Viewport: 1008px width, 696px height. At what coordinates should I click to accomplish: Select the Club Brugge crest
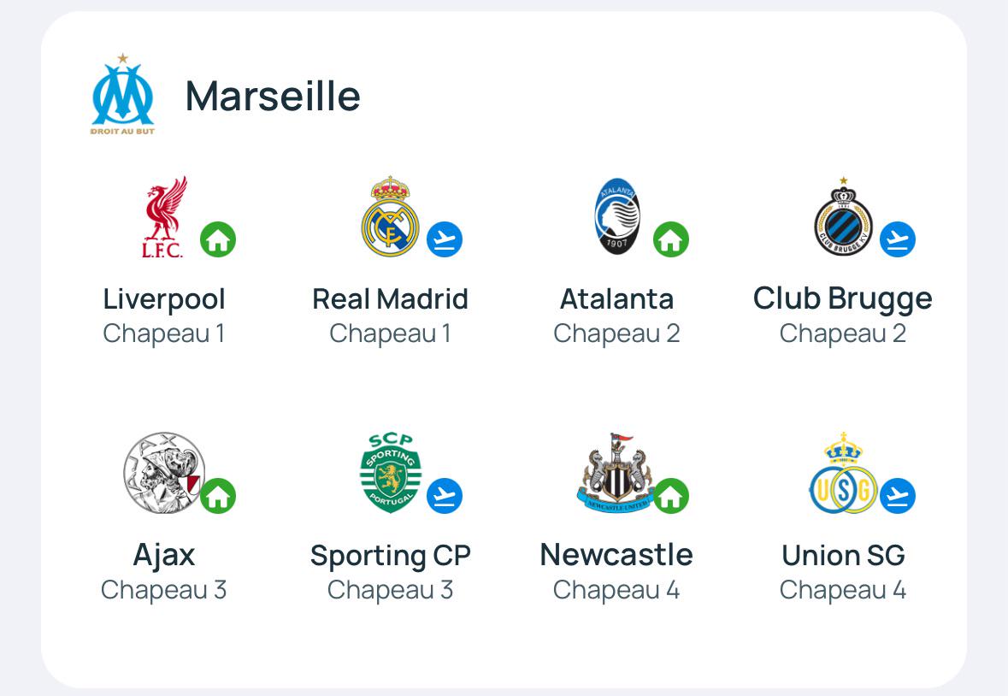coord(844,216)
